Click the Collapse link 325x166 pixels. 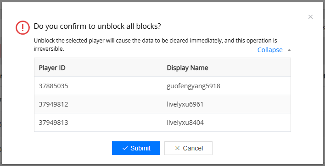click(270, 50)
